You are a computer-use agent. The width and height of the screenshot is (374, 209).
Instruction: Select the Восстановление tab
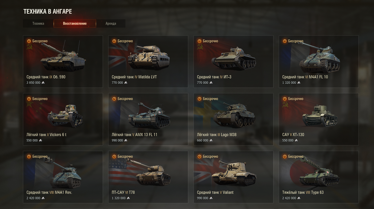[x=75, y=23]
